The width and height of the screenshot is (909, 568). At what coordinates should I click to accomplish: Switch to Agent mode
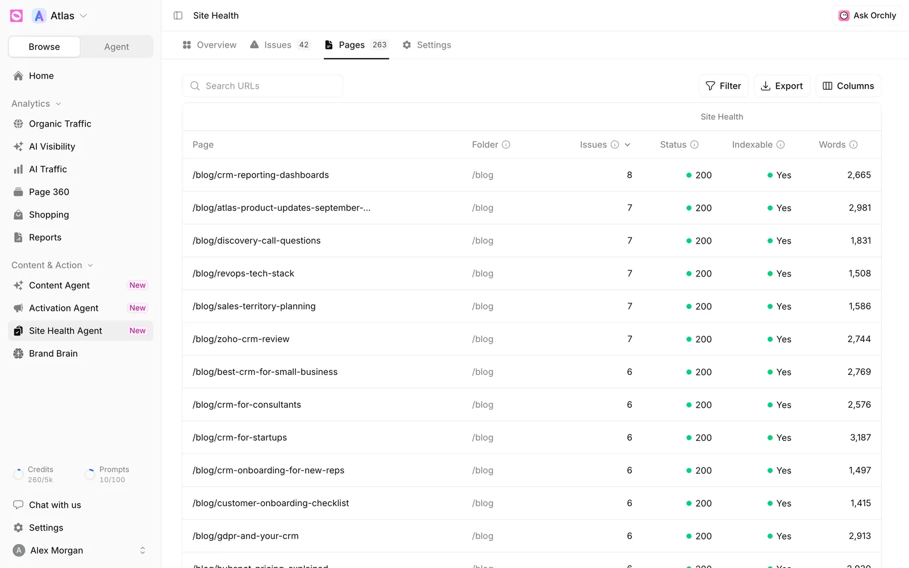click(x=116, y=47)
